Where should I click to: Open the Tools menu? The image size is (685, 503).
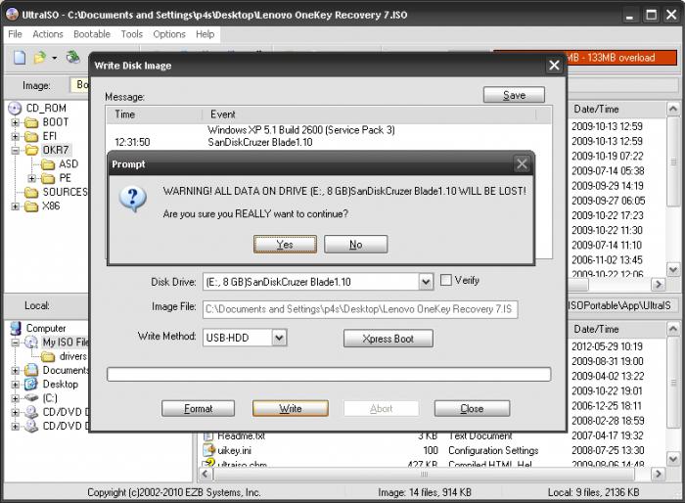pyautogui.click(x=131, y=34)
